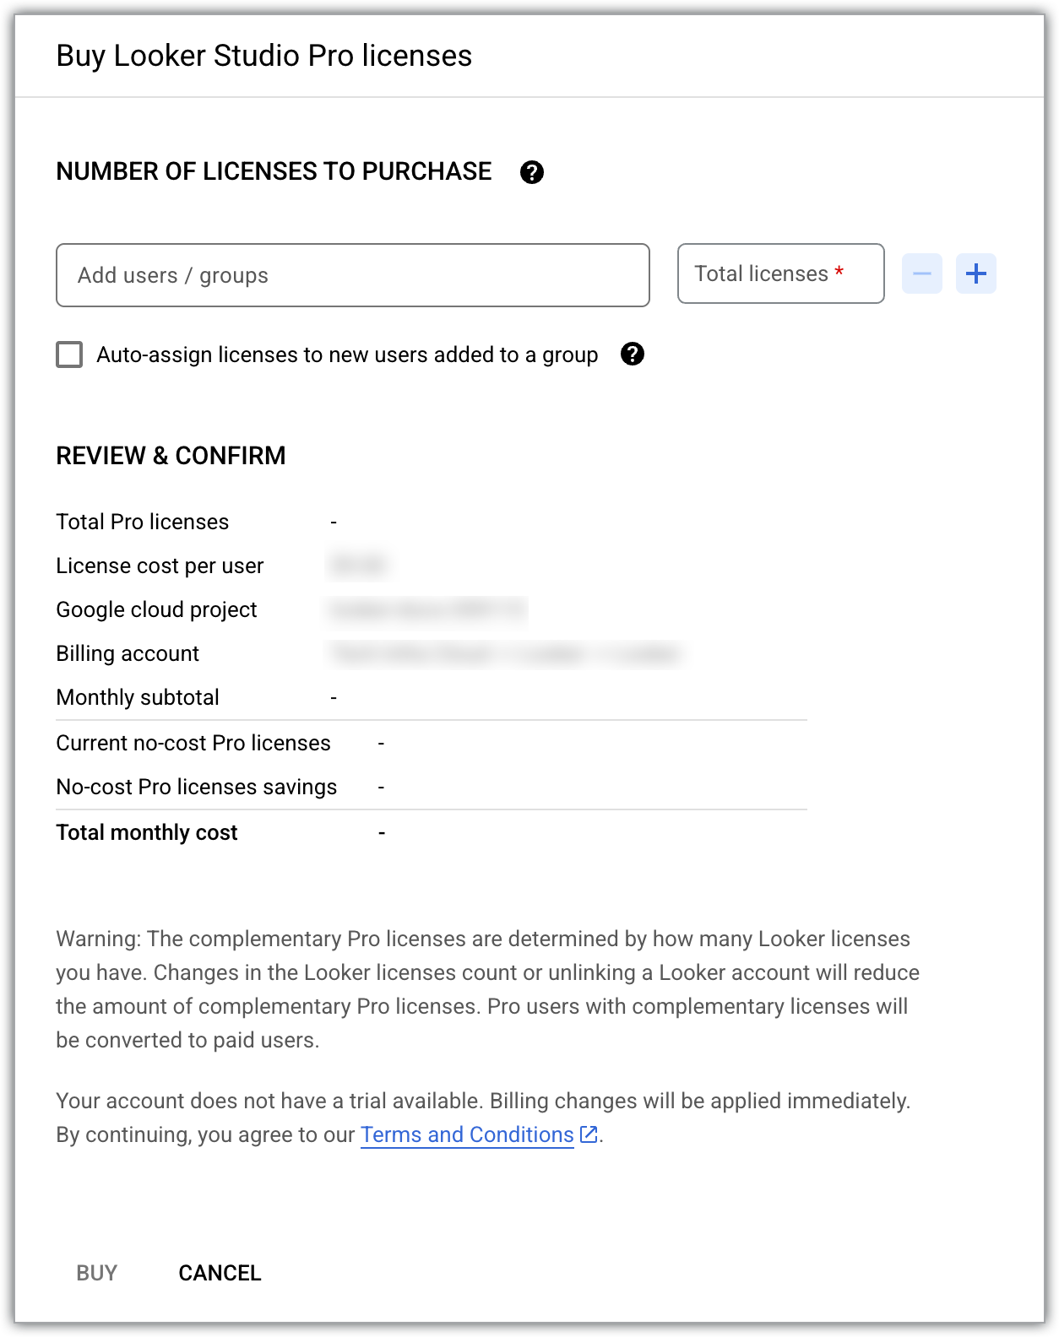Viewport: 1059px width, 1337px height.
Task: Click the No-cost Pro licenses savings value
Action: 382,787
